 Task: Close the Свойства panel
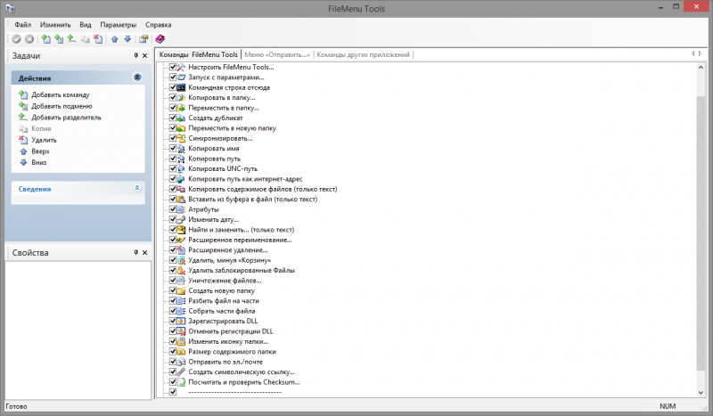145,252
